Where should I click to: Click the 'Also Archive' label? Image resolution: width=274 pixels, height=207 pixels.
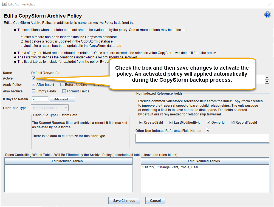[x=13, y=91]
